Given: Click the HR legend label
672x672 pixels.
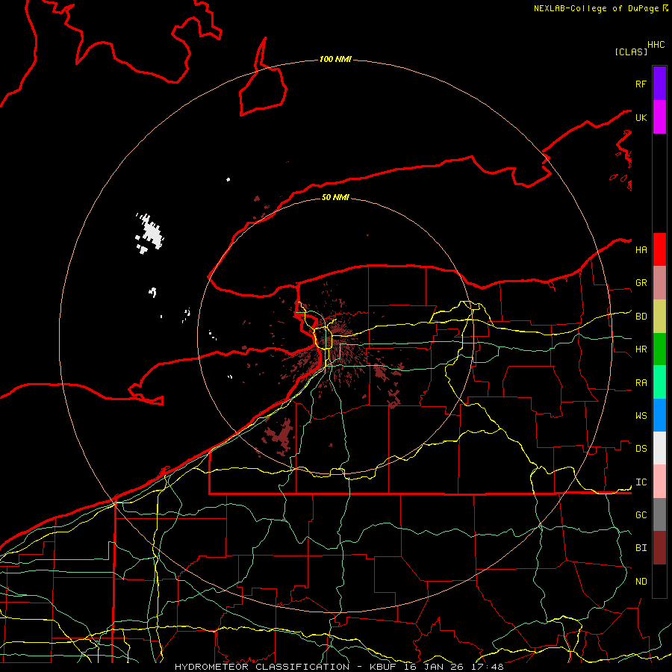Looking at the screenshot, I should tap(641, 349).
